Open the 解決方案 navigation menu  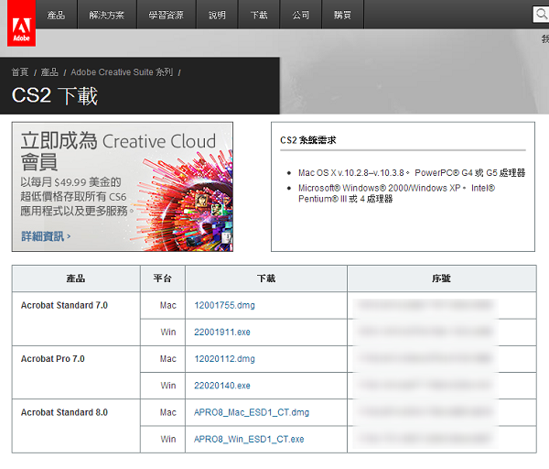click(107, 15)
